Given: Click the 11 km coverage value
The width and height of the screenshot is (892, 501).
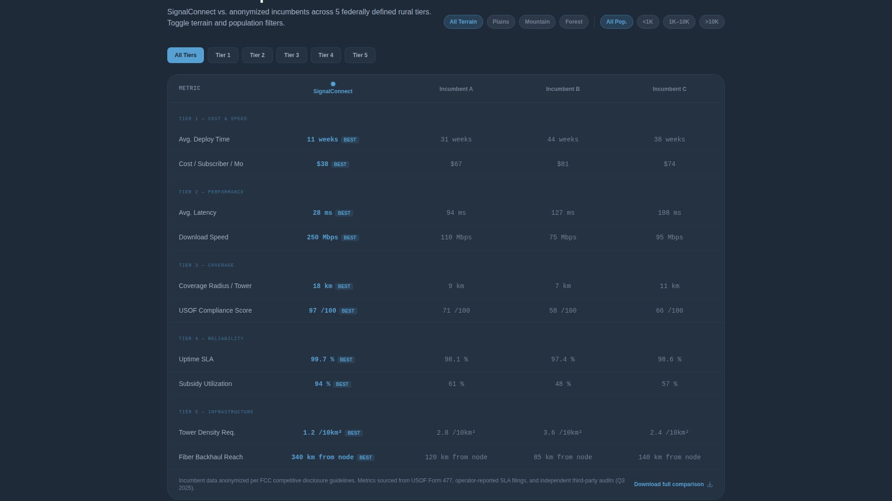Looking at the screenshot, I should coord(669,286).
